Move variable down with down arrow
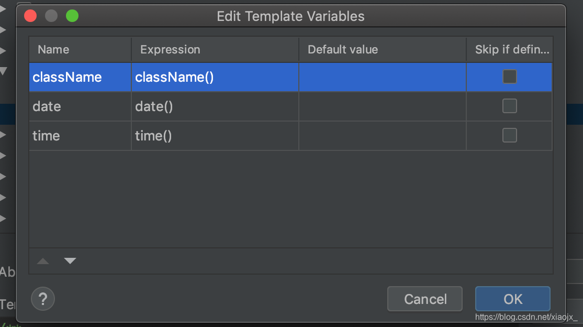Image resolution: width=583 pixels, height=327 pixels. [70, 260]
